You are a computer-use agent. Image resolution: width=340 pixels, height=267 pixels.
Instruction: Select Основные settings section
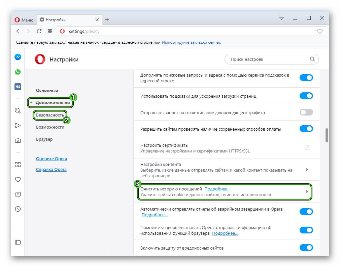point(47,90)
